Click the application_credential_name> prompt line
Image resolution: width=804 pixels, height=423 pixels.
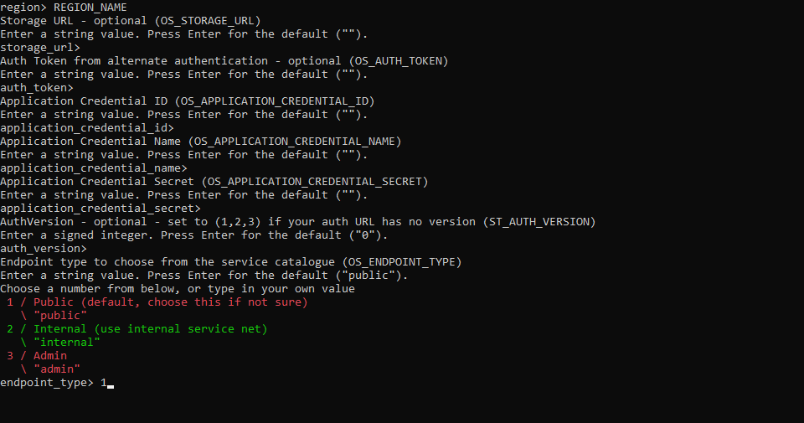[x=93, y=168]
